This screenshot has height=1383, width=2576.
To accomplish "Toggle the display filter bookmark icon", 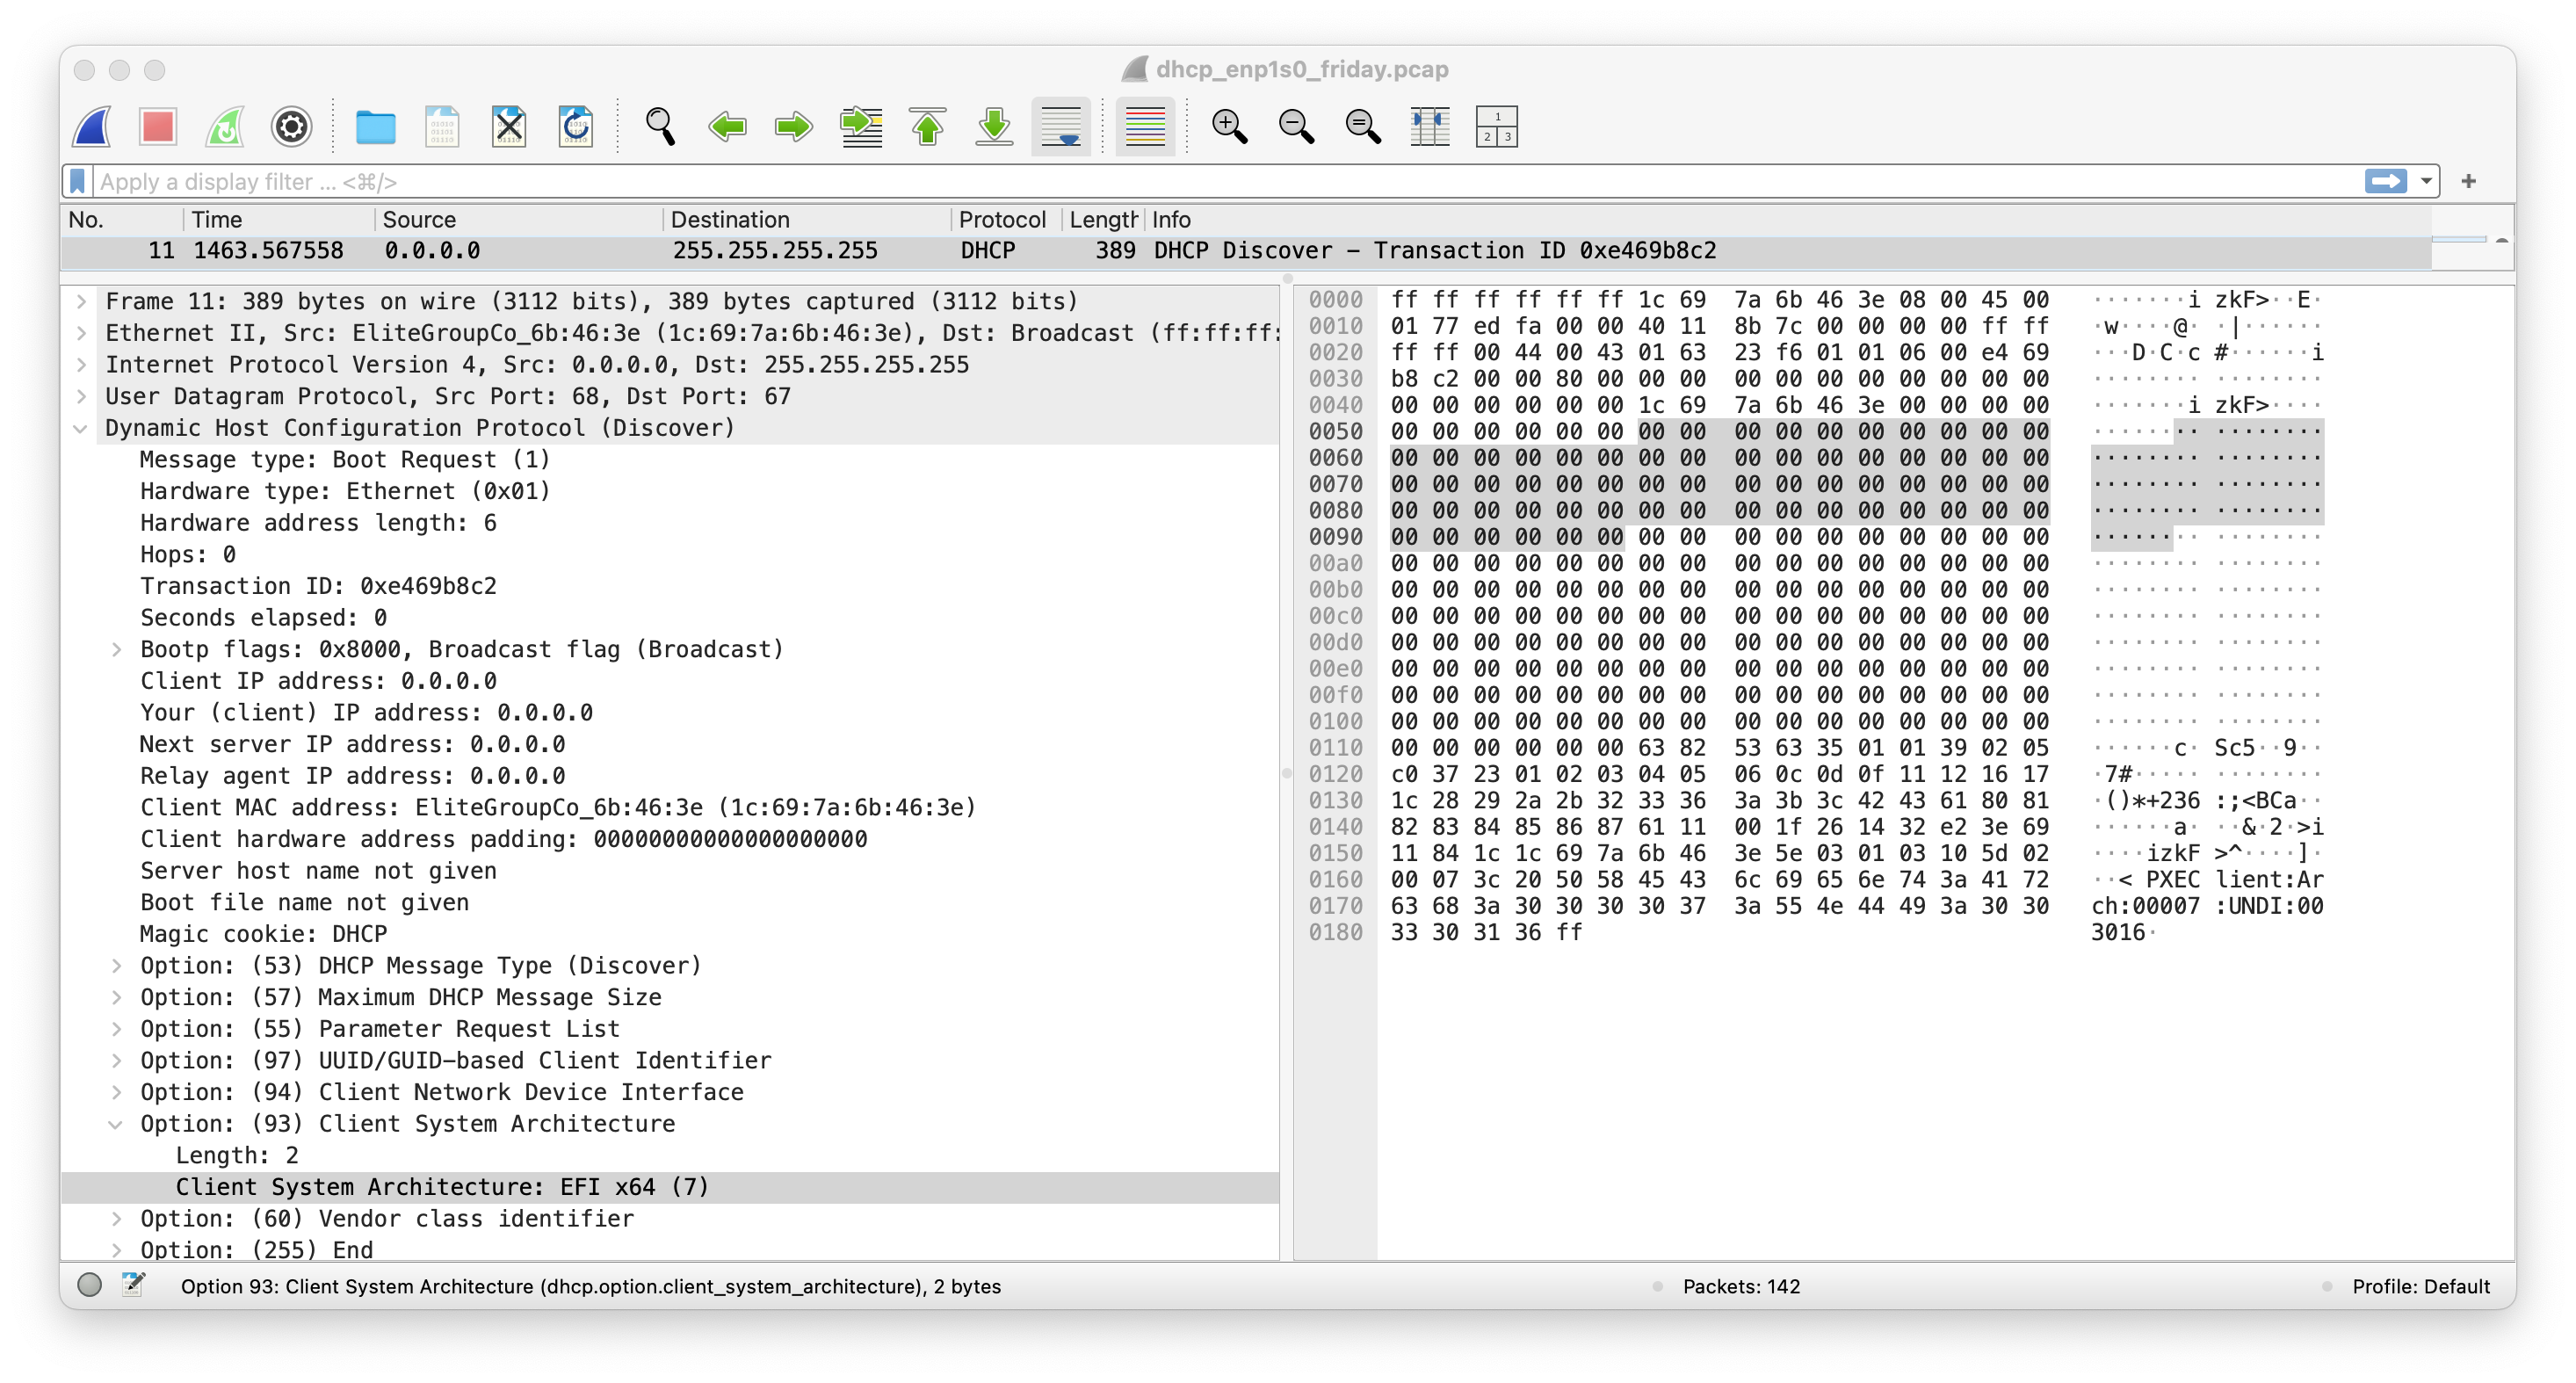I will coord(77,181).
